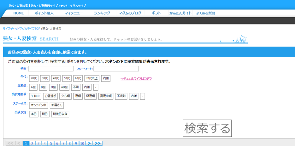Open page 5 in pagination
Image resolution: width=295 pixels, height=146 pixels.
[x=51, y=143]
